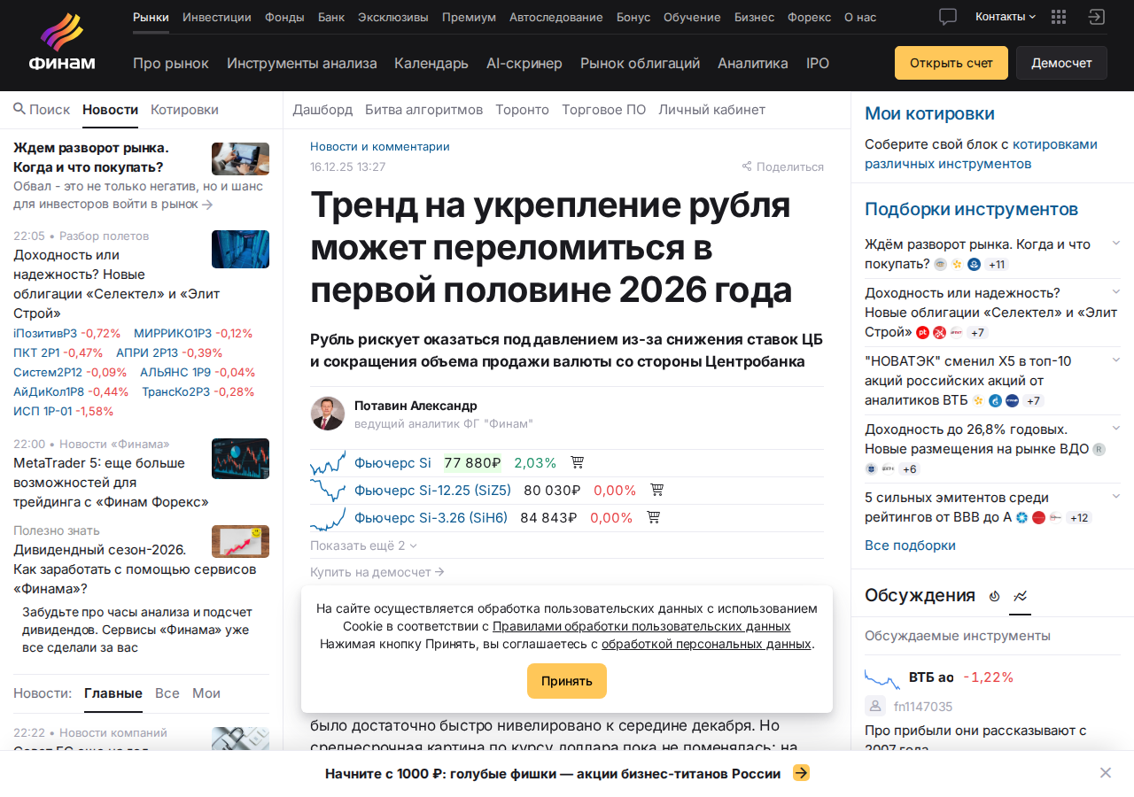Viewport: 1134px width, 797px height.
Task: Click the magnifier icon next to Поиск
Action: coord(19,109)
